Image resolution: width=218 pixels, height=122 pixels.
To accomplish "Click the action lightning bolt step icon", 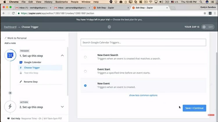I will point(10,106).
